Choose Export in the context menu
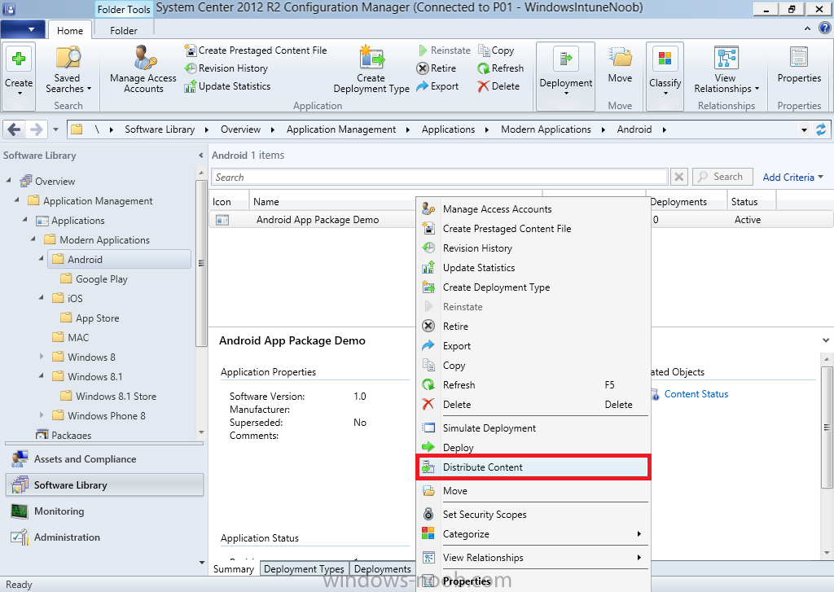Viewport: 834px width, 592px height. click(x=533, y=346)
